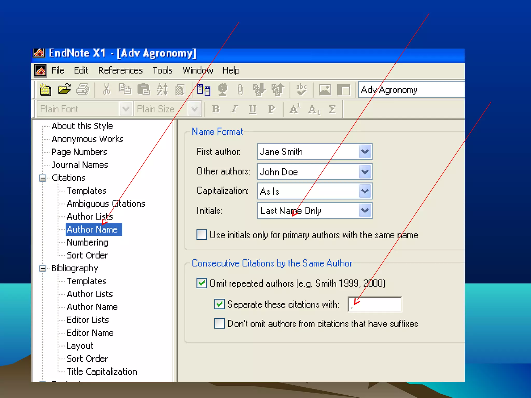
Task: Click the Print icon in toolbar
Action: 83,89
